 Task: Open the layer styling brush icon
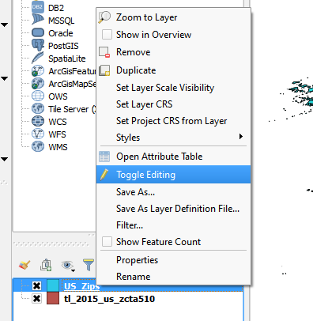tap(25, 265)
